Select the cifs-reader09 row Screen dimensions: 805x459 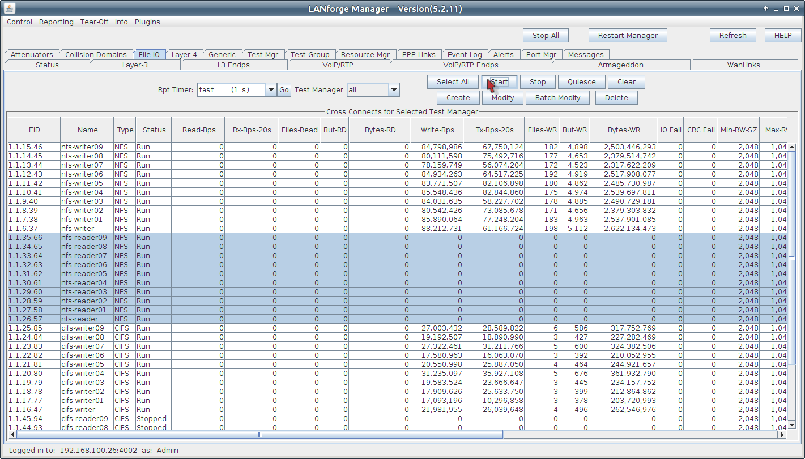[x=397, y=418]
